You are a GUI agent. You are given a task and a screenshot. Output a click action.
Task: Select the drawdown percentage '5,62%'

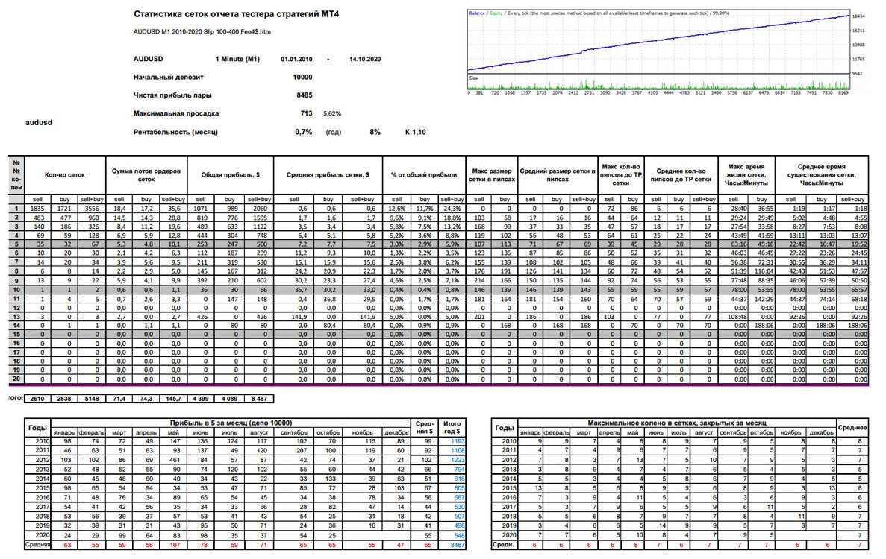click(x=331, y=113)
